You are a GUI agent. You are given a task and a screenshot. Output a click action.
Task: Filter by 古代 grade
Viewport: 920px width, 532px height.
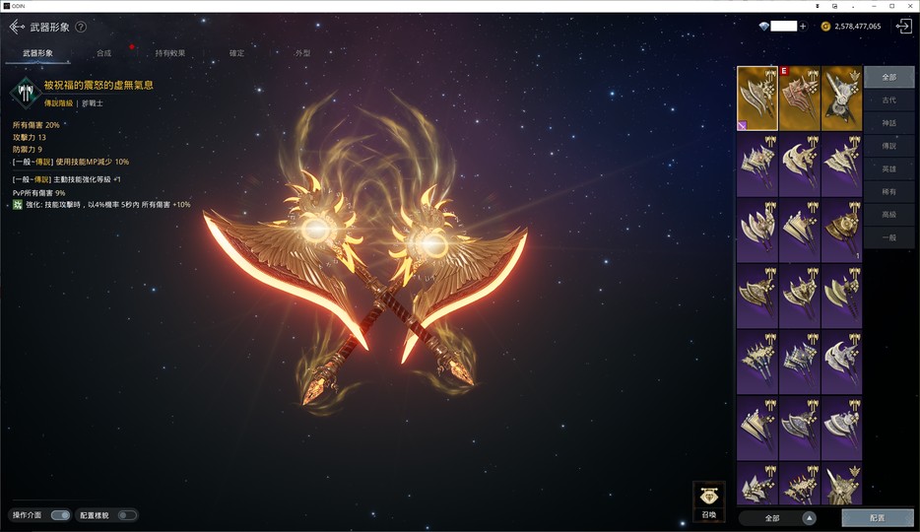(x=888, y=100)
